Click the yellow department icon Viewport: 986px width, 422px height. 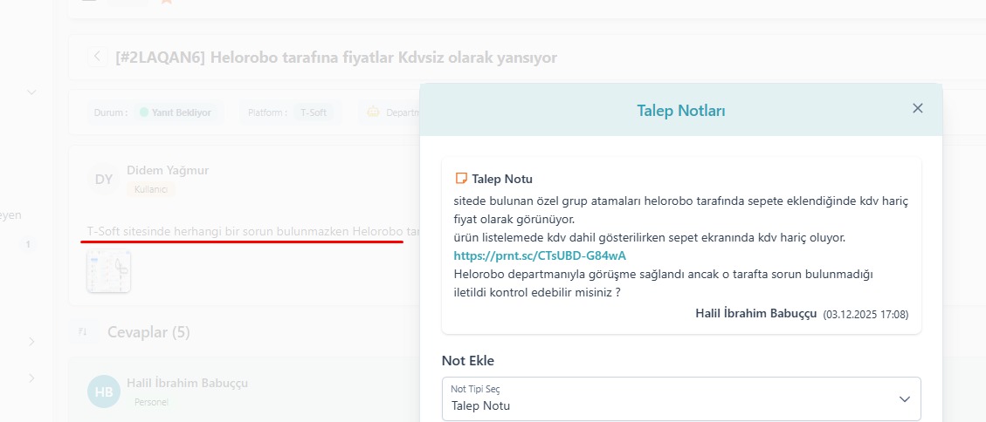[x=373, y=112]
